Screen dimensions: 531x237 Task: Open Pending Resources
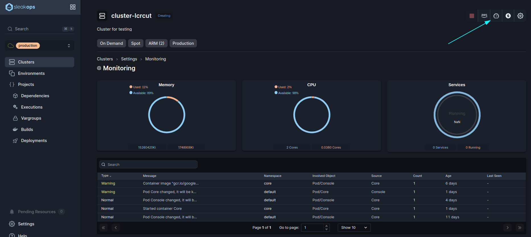pos(37,212)
